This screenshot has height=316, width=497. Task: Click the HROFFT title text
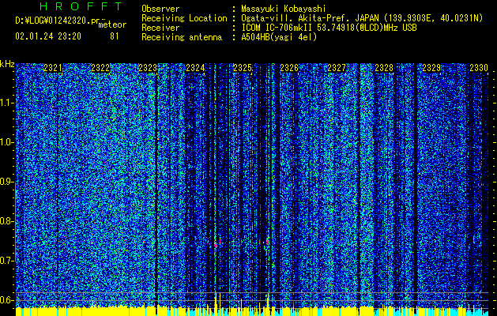[81, 6]
